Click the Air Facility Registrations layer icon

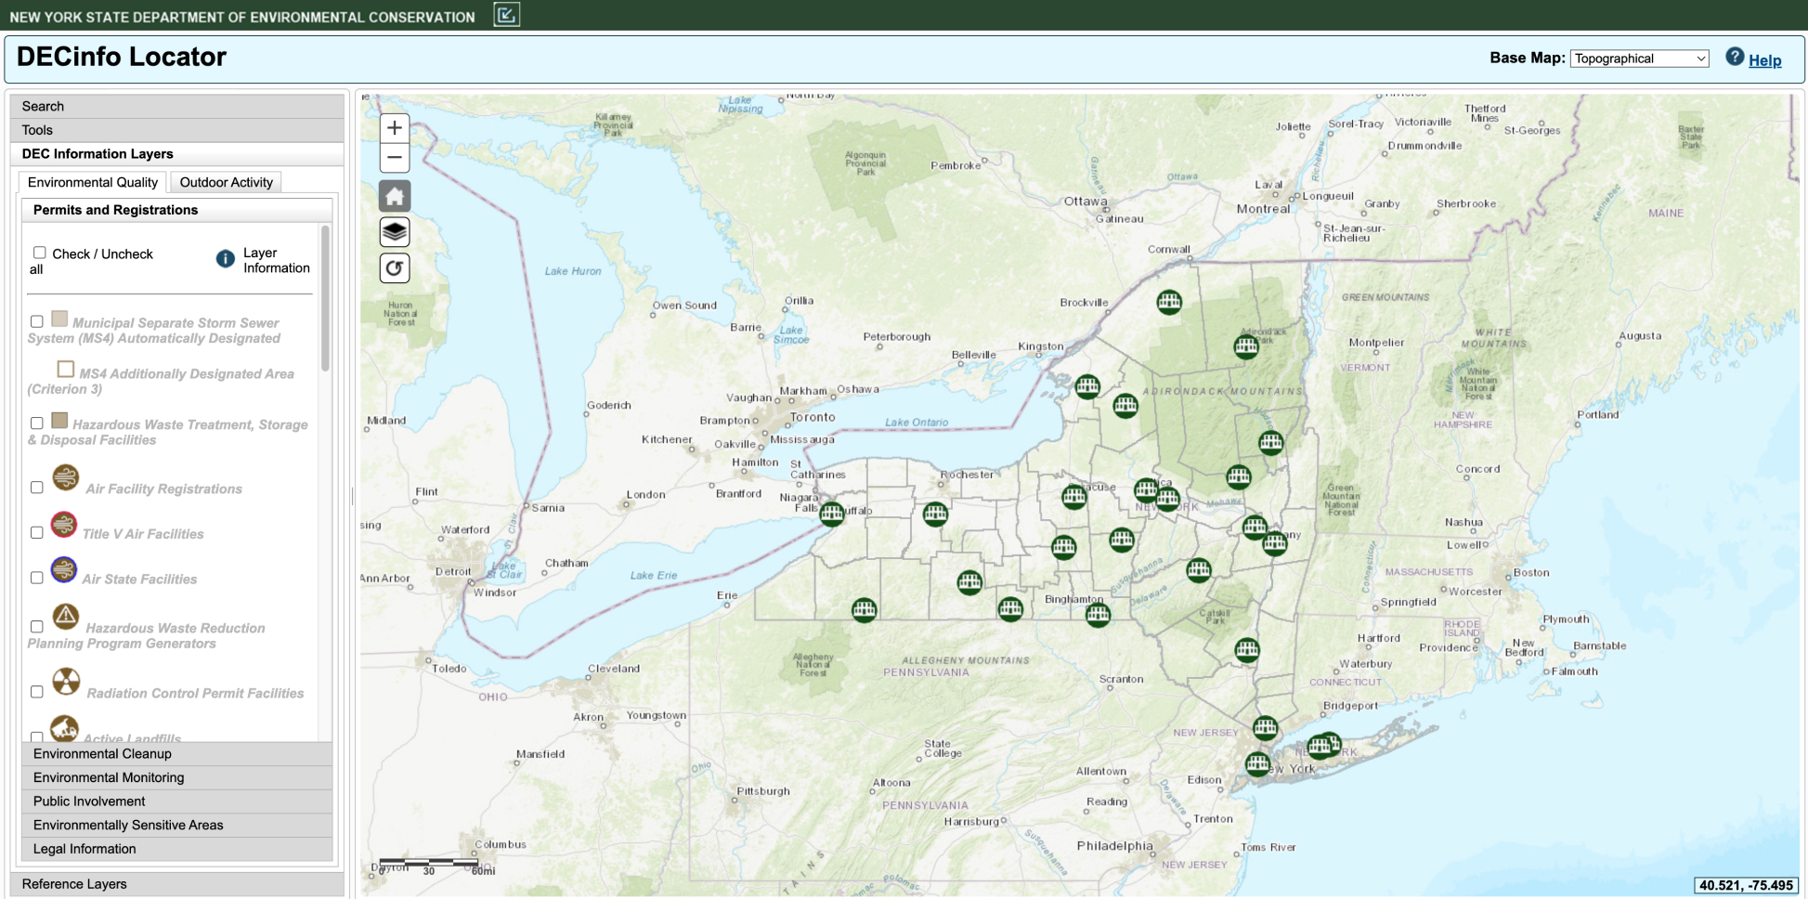click(66, 477)
